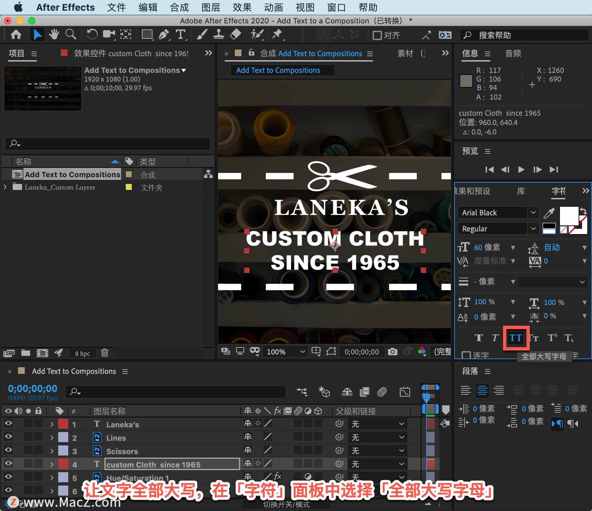Hide the Laneka's text layer

coord(8,423)
